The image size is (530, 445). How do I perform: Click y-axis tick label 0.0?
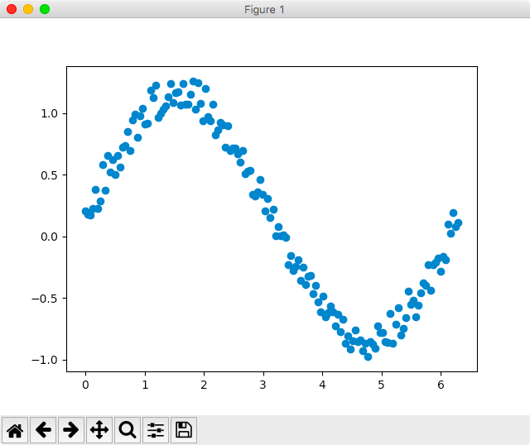point(50,237)
